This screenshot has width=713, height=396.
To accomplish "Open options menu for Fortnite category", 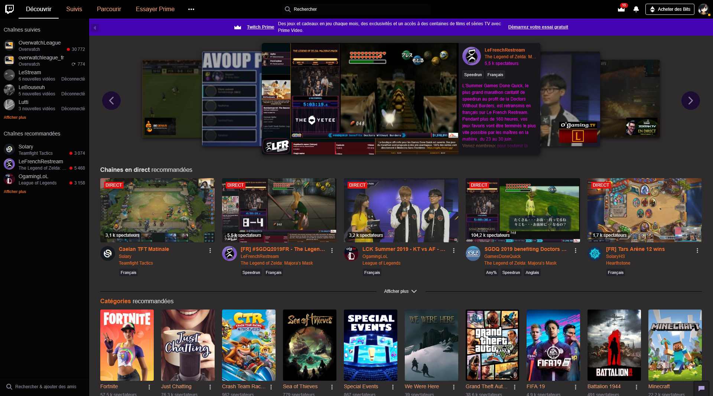I will pyautogui.click(x=149, y=387).
